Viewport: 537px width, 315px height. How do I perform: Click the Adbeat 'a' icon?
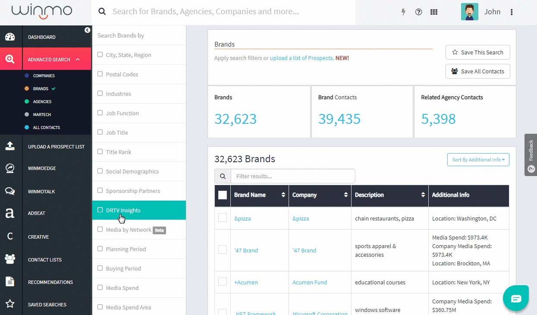[x=9, y=213]
